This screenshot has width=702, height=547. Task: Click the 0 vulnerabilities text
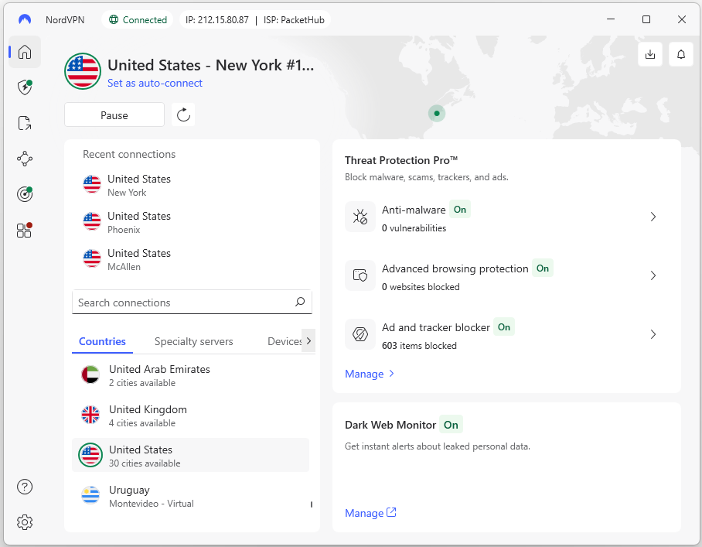point(414,228)
